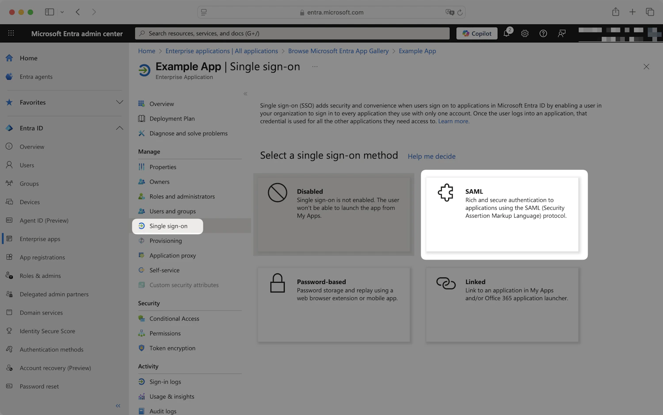Image resolution: width=663 pixels, height=415 pixels.
Task: Click the Help me decide link
Action: click(x=431, y=156)
